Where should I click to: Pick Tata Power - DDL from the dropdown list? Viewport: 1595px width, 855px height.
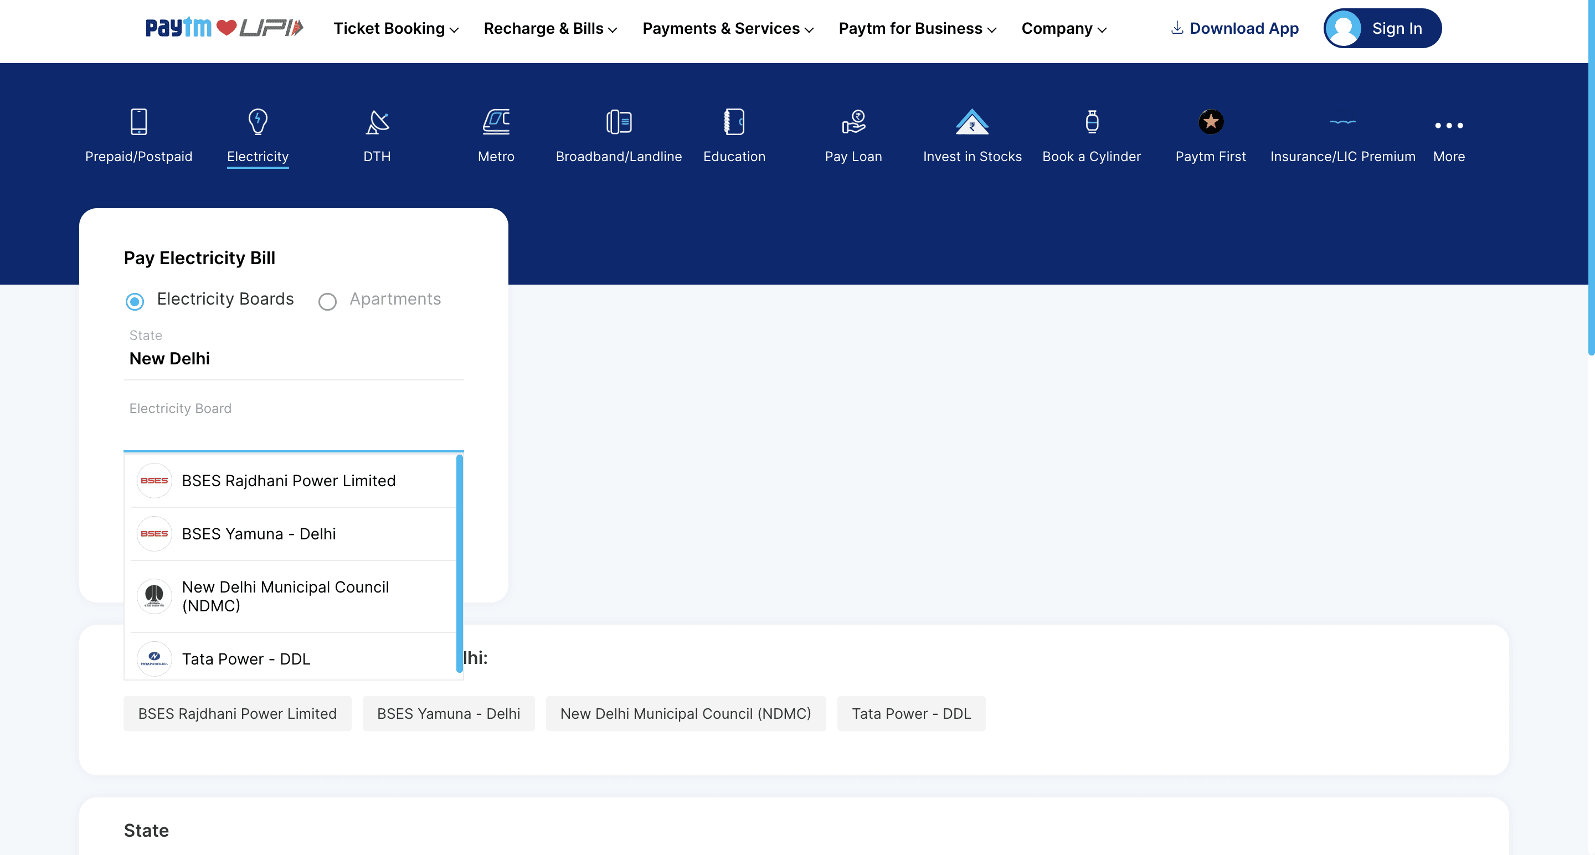click(x=246, y=659)
